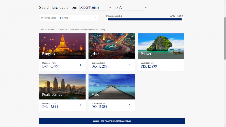This screenshot has height=127, width=226.
Task: Click the arrow icon on Male fare card
Action: (130, 105)
